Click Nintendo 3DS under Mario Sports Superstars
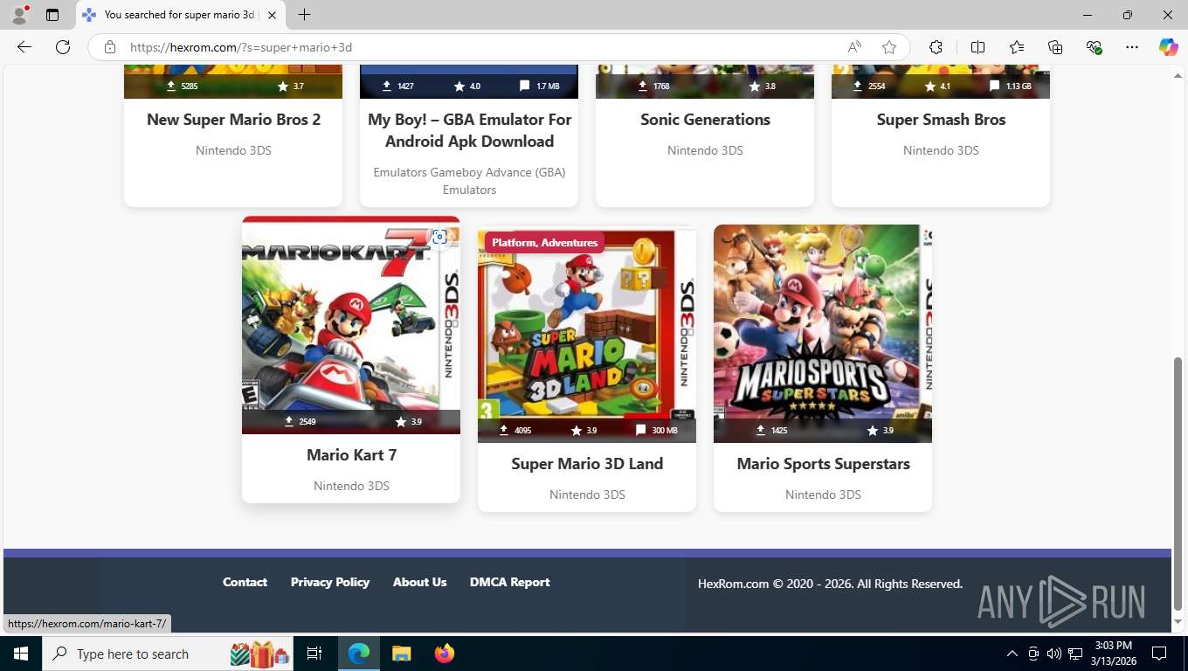Viewport: 1188px width, 671px height. pyautogui.click(x=823, y=495)
